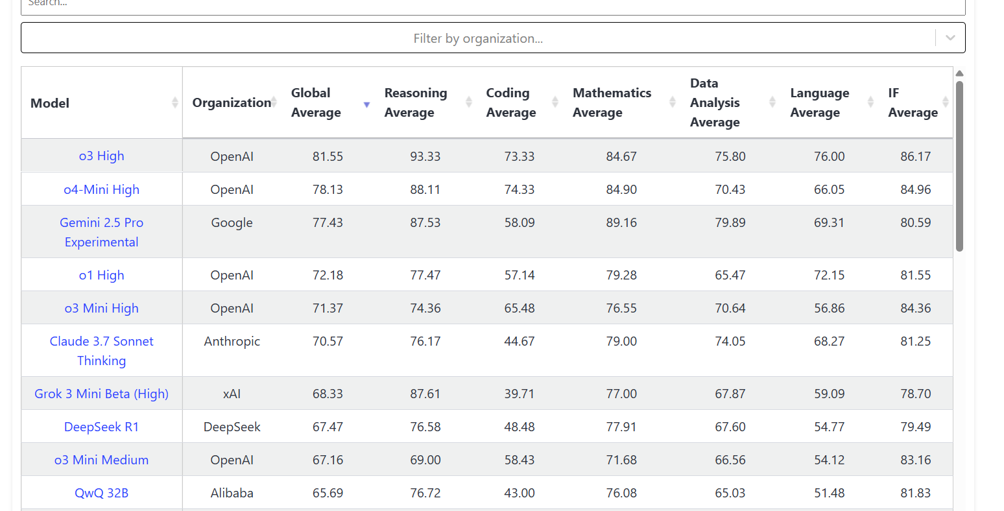Open the organization filter dropdown chevron
The image size is (1004, 511).
click(950, 38)
